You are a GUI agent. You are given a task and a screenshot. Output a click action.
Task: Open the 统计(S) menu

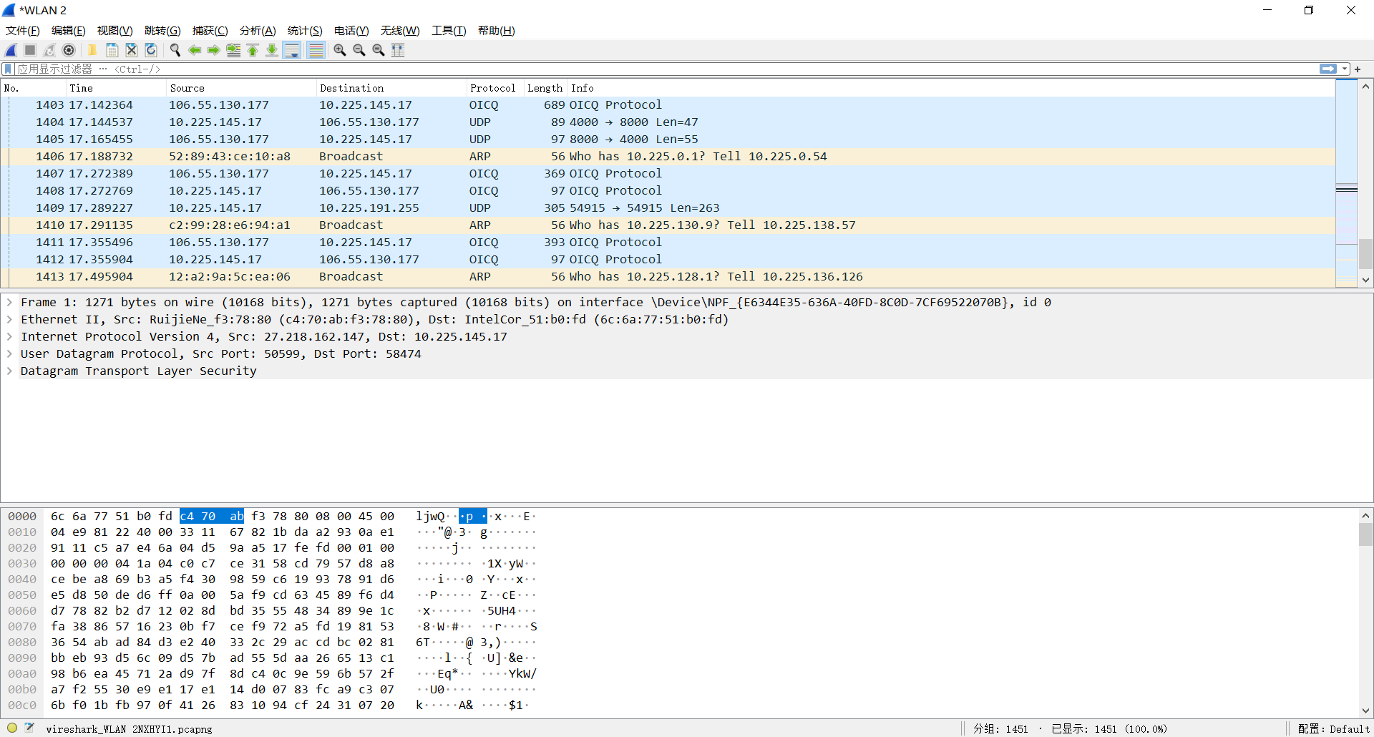[x=304, y=31]
